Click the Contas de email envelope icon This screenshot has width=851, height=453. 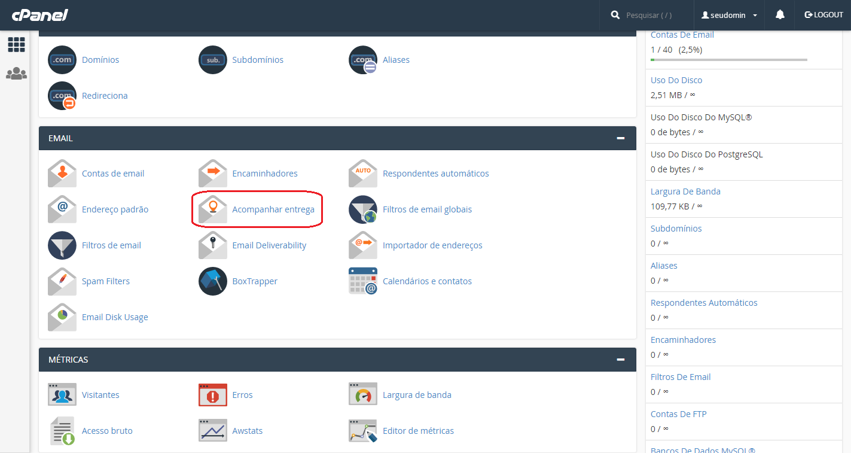point(62,174)
